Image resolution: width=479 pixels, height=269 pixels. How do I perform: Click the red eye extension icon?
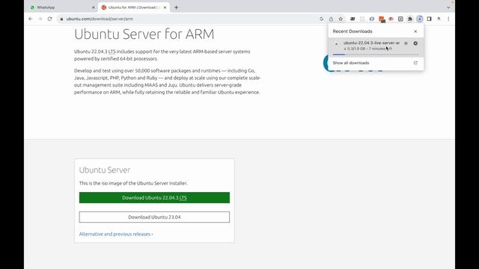click(x=391, y=19)
